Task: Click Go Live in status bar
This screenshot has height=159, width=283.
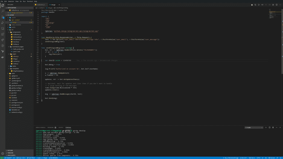Action: [x=272, y=158]
